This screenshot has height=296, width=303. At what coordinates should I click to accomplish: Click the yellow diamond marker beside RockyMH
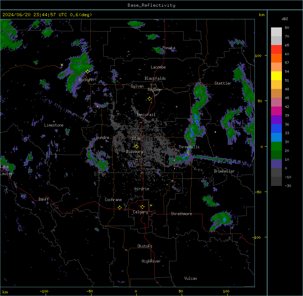(88, 72)
